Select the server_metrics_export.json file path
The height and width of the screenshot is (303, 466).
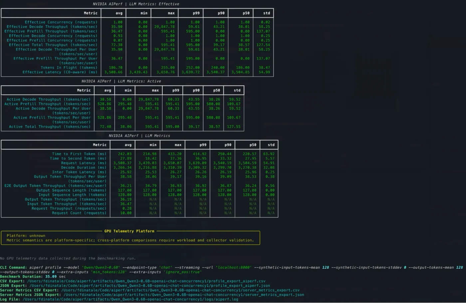point(183,295)
